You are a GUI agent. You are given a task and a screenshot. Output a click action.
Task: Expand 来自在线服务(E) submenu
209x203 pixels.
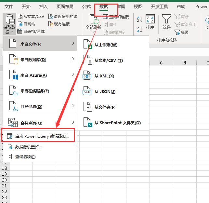[40, 90]
